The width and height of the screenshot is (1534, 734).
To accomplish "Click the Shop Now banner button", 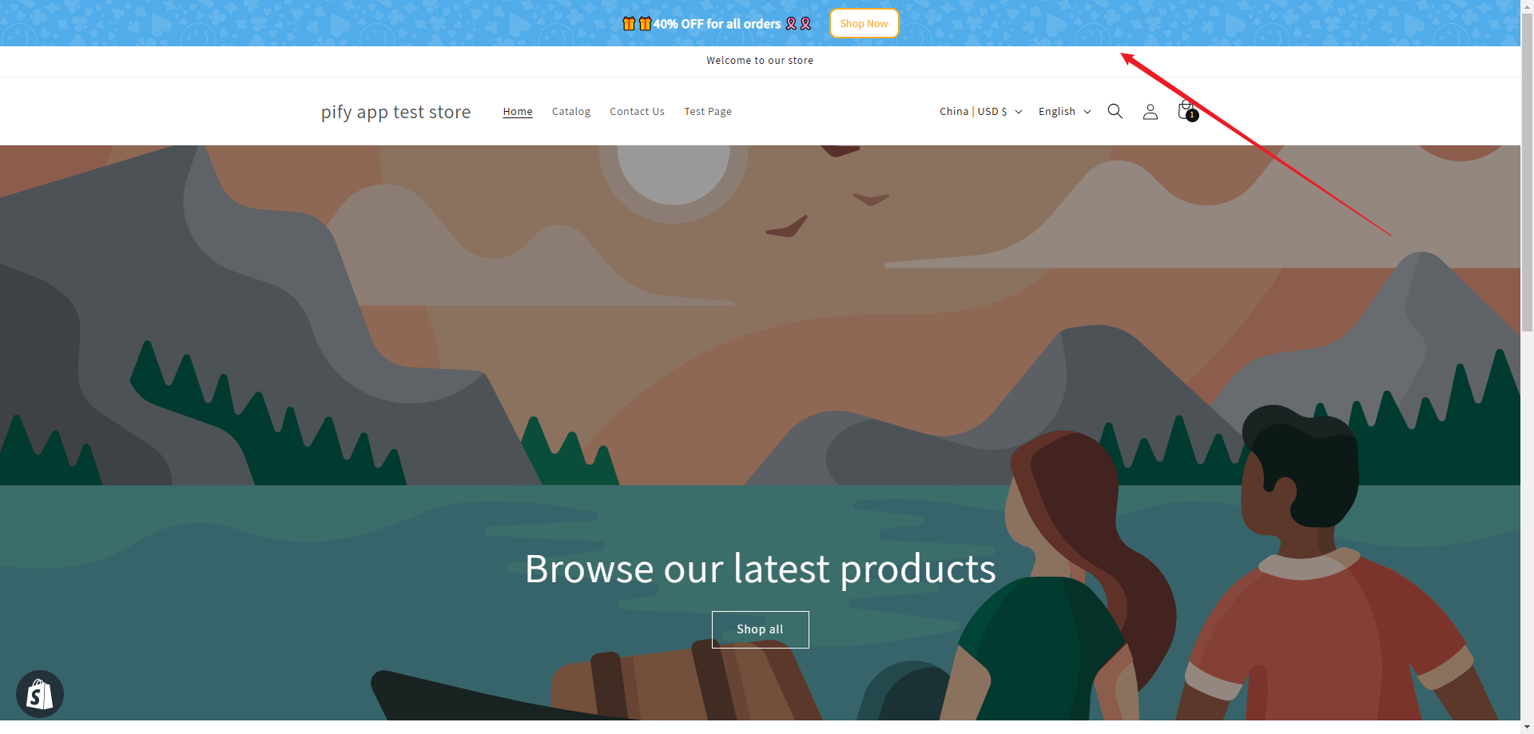I will click(864, 23).
